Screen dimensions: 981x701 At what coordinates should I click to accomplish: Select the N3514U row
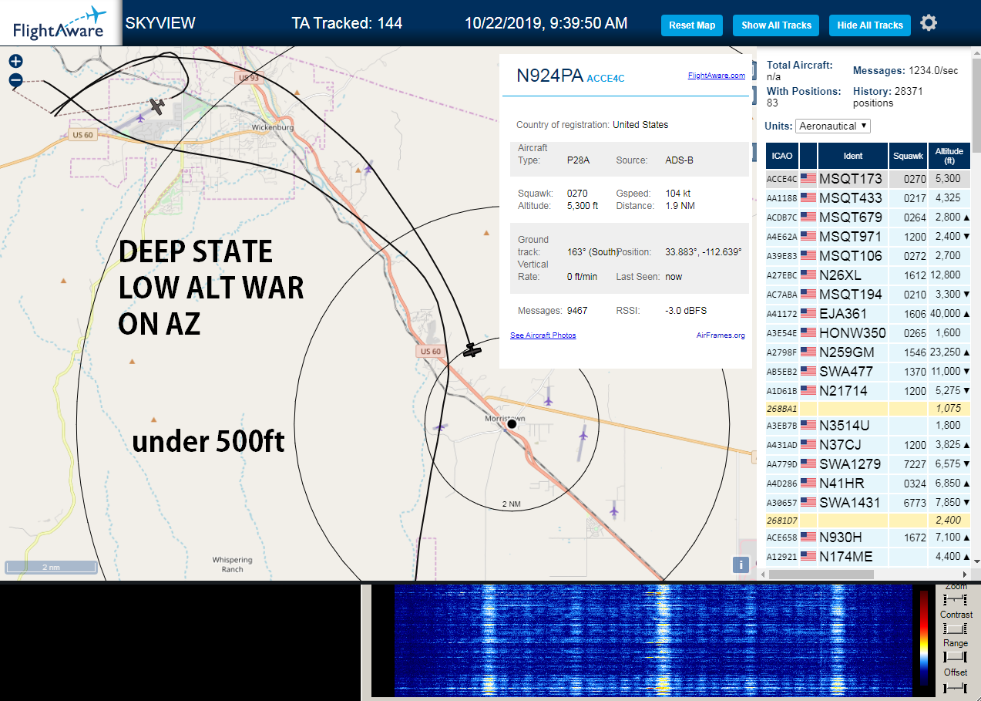click(868, 426)
